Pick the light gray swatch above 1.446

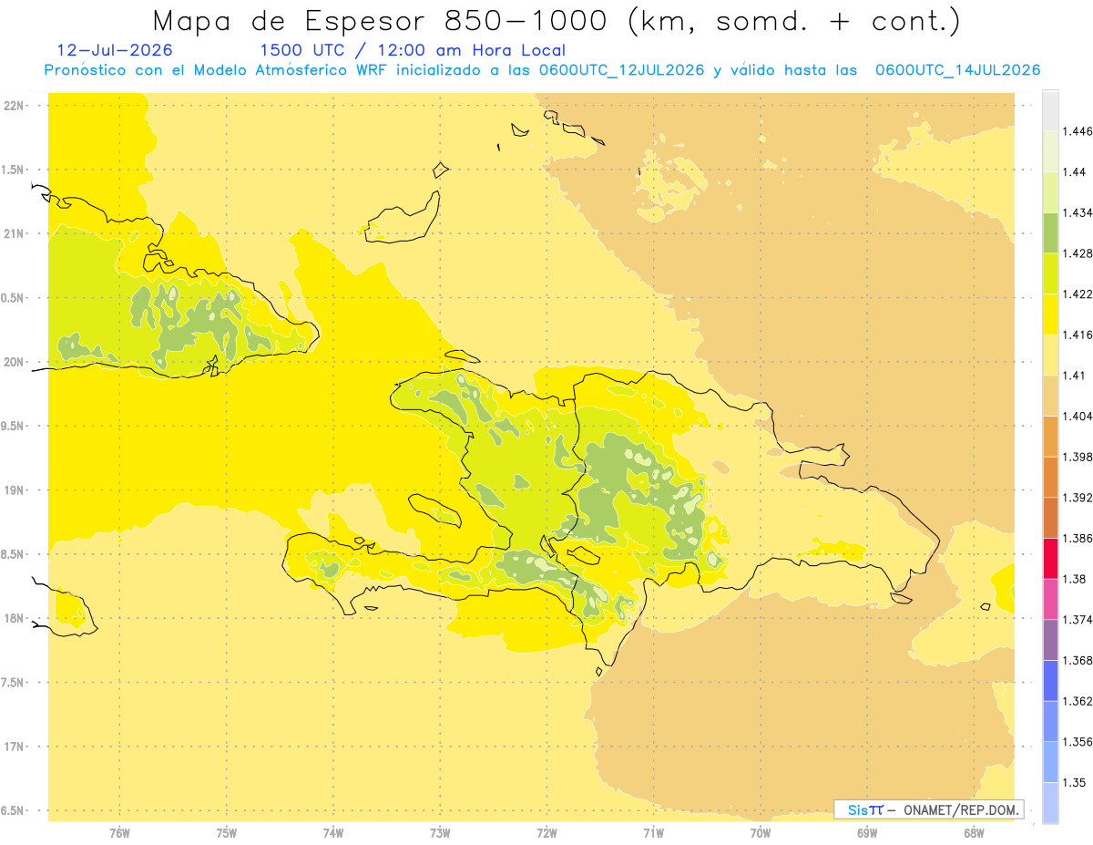(1050, 110)
